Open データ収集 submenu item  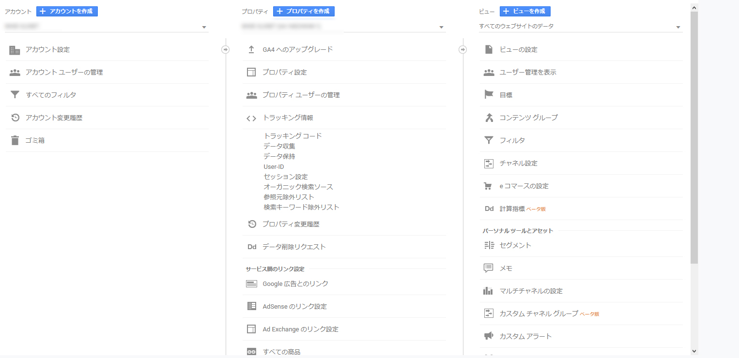click(279, 146)
